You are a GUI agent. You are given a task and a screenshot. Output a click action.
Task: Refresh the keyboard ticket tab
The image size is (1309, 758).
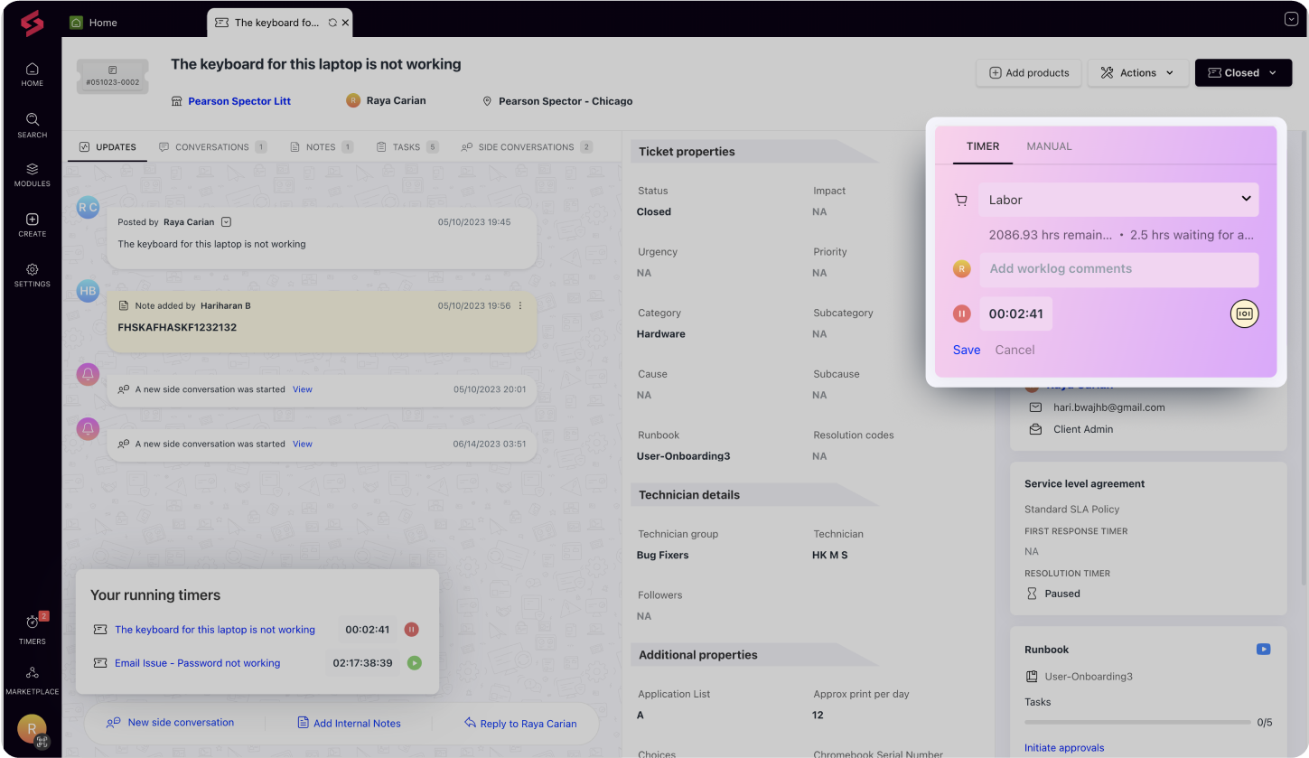point(332,23)
